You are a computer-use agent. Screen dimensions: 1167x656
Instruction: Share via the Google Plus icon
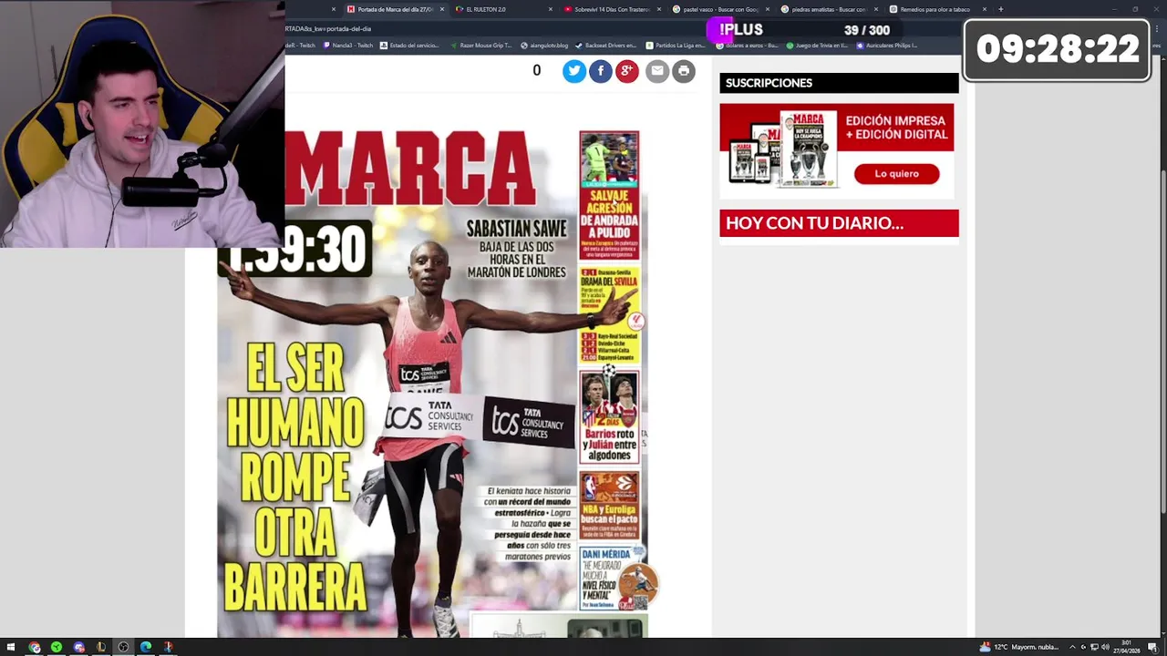point(626,71)
